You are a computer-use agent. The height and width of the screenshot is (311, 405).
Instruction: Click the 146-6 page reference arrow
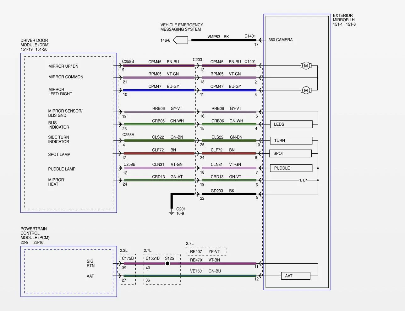(x=181, y=40)
